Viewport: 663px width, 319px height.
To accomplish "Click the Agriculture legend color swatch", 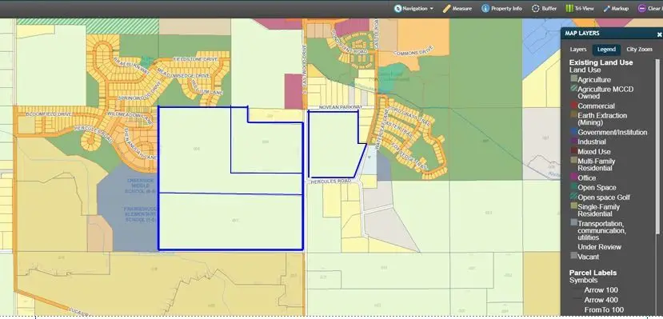I will point(573,78).
